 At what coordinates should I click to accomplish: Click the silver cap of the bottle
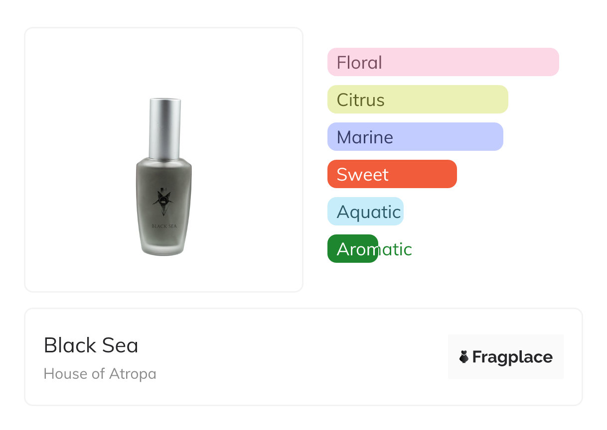(165, 127)
